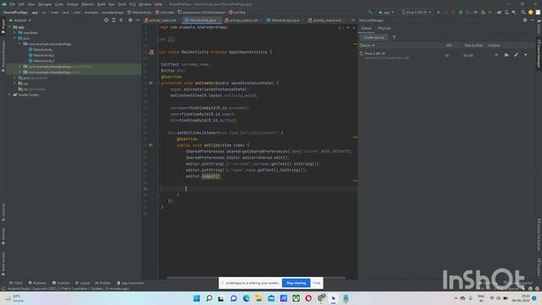The height and width of the screenshot is (305, 542).
Task: Collapse com.example.sharedprefapp package node
Action: click(20, 44)
